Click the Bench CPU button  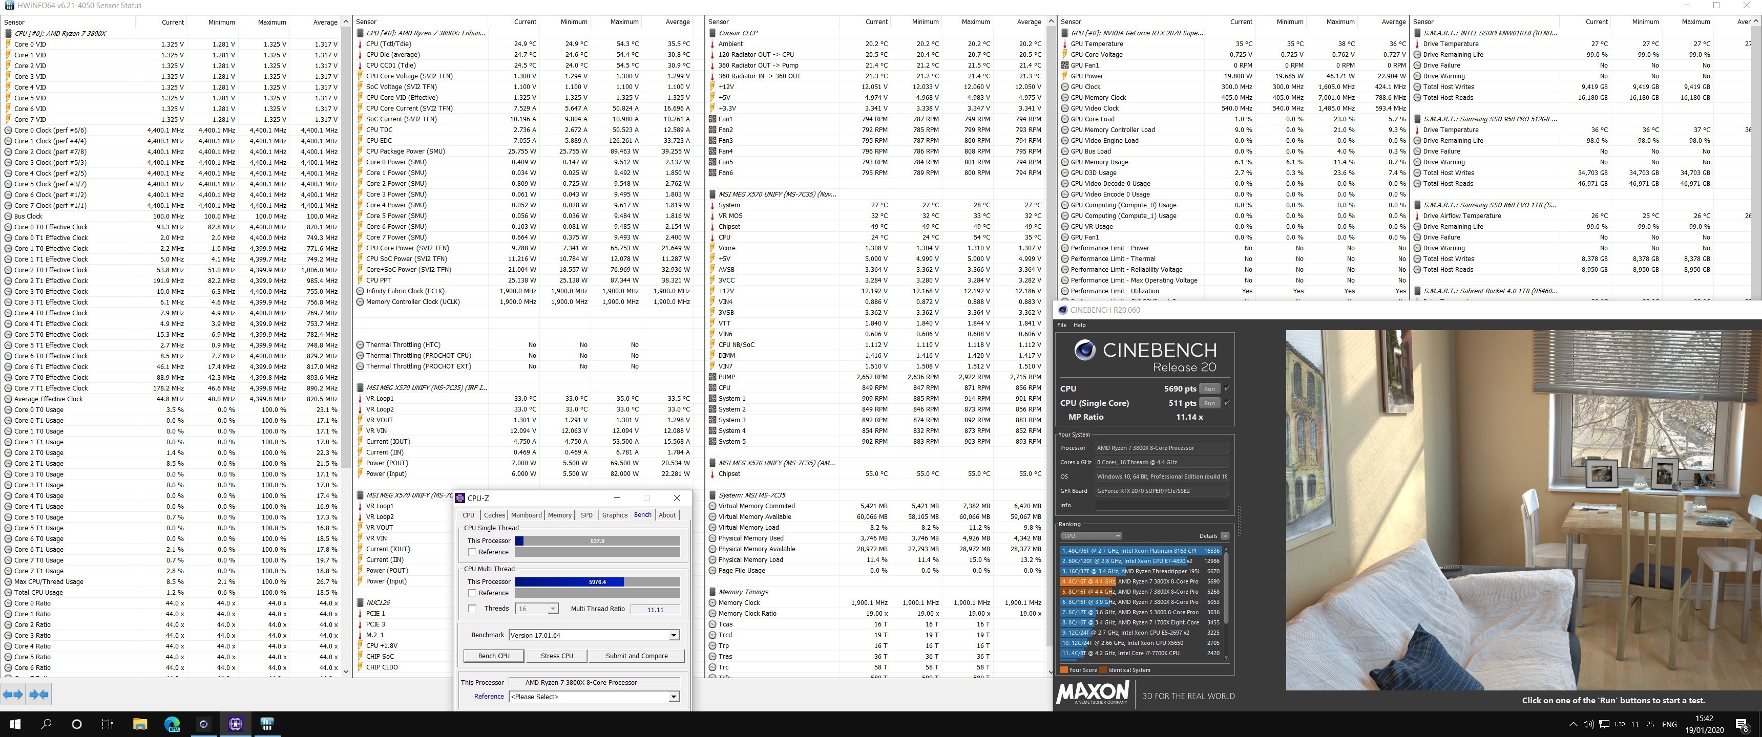pos(494,656)
